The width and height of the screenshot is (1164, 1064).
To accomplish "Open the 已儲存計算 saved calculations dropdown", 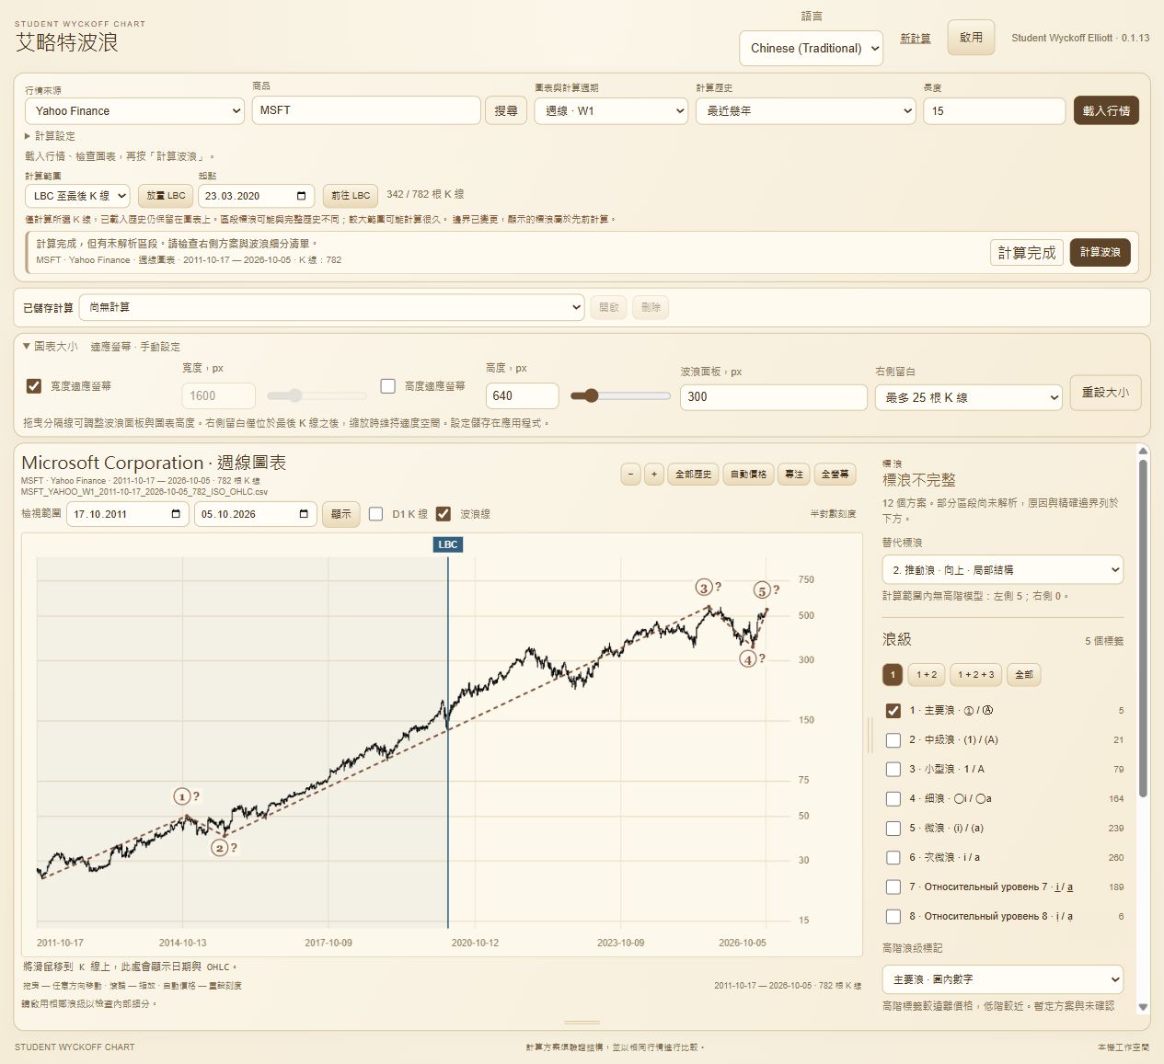I will coord(331,307).
